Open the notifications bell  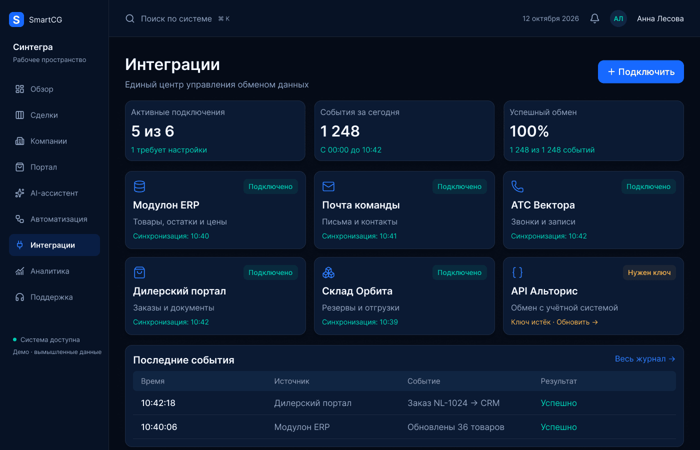pyautogui.click(x=594, y=18)
